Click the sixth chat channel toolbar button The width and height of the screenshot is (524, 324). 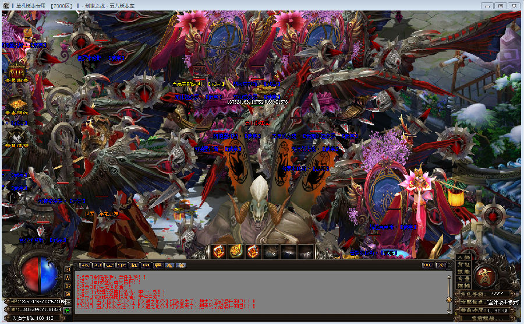click(x=146, y=265)
